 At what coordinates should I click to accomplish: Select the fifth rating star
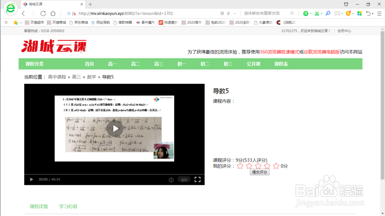coord(276,166)
